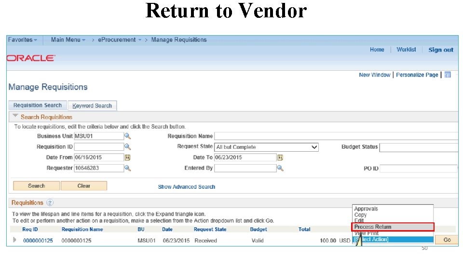Click Personalize Page link
463x260 pixels.
417,75
